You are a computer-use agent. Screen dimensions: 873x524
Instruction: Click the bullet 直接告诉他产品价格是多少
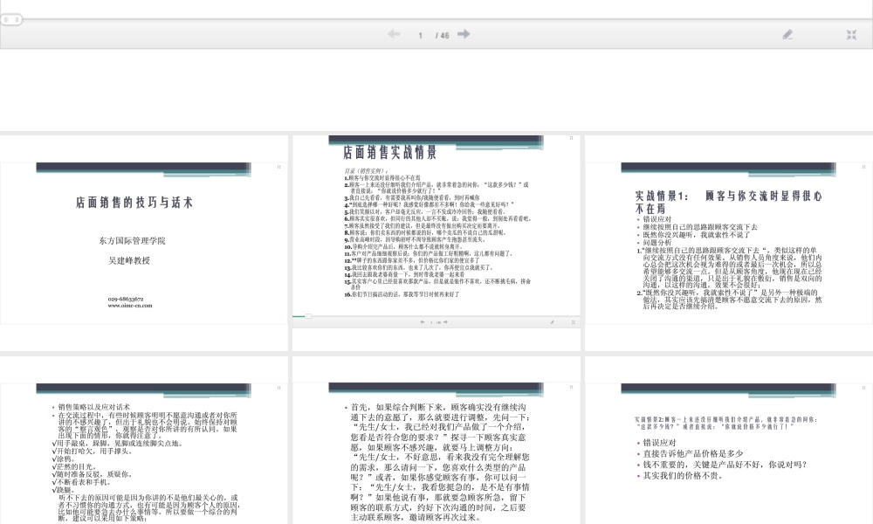(x=693, y=453)
